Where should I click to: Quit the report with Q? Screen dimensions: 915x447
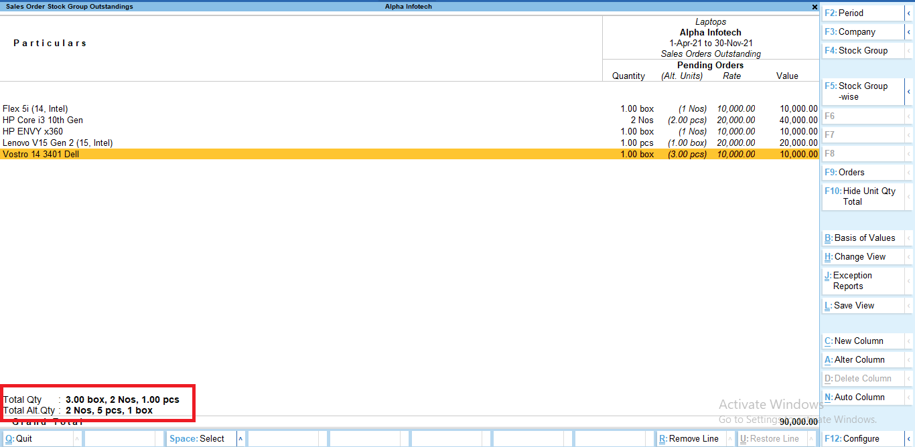coord(20,438)
